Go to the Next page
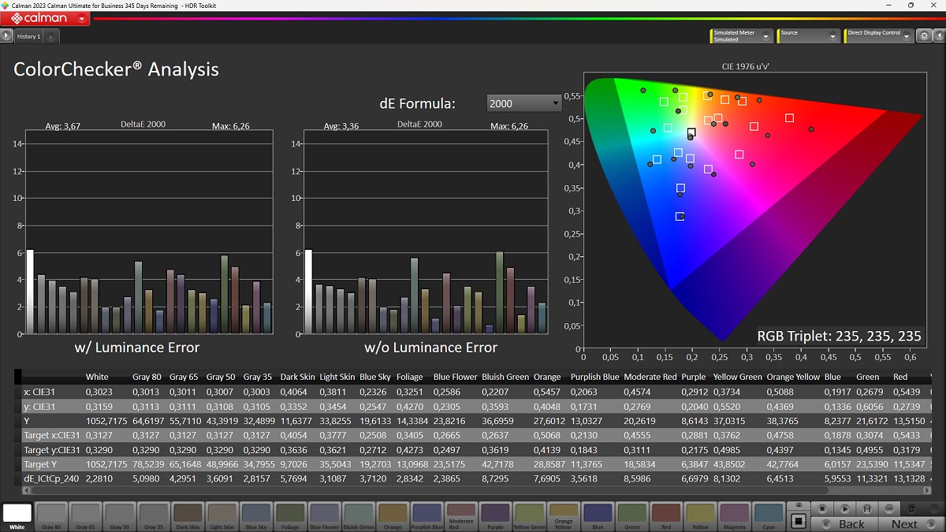The image size is (946, 532). (x=905, y=524)
